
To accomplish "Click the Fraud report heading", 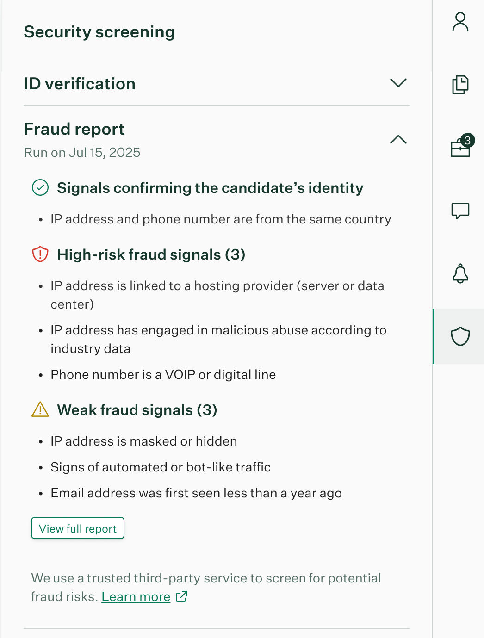I will [74, 129].
